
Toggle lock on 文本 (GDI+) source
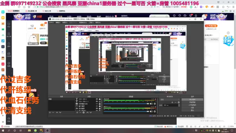pos(100,99)
